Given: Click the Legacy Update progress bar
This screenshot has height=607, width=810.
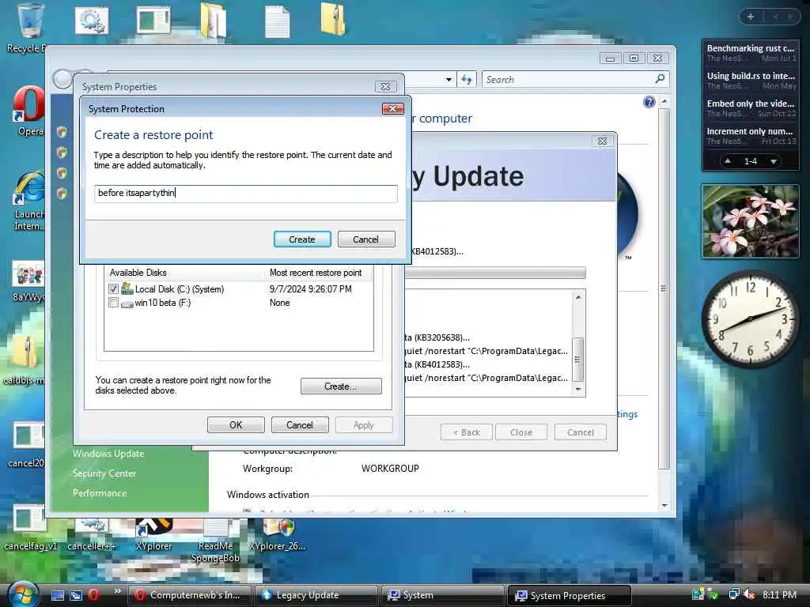Looking at the screenshot, I should coord(496,273).
